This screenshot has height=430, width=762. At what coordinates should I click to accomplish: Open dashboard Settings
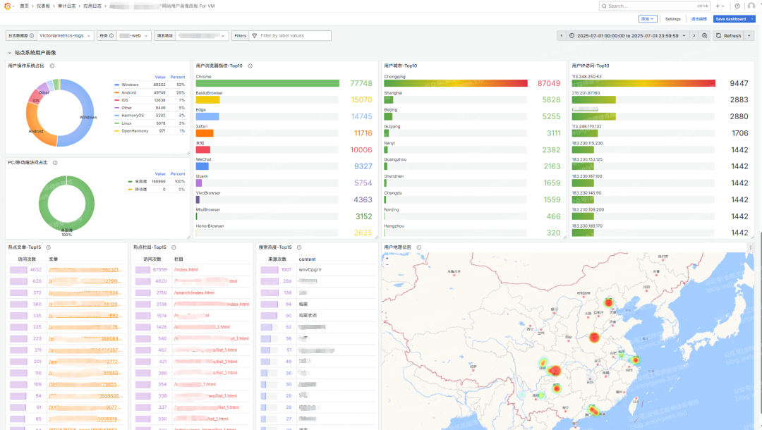[672, 19]
